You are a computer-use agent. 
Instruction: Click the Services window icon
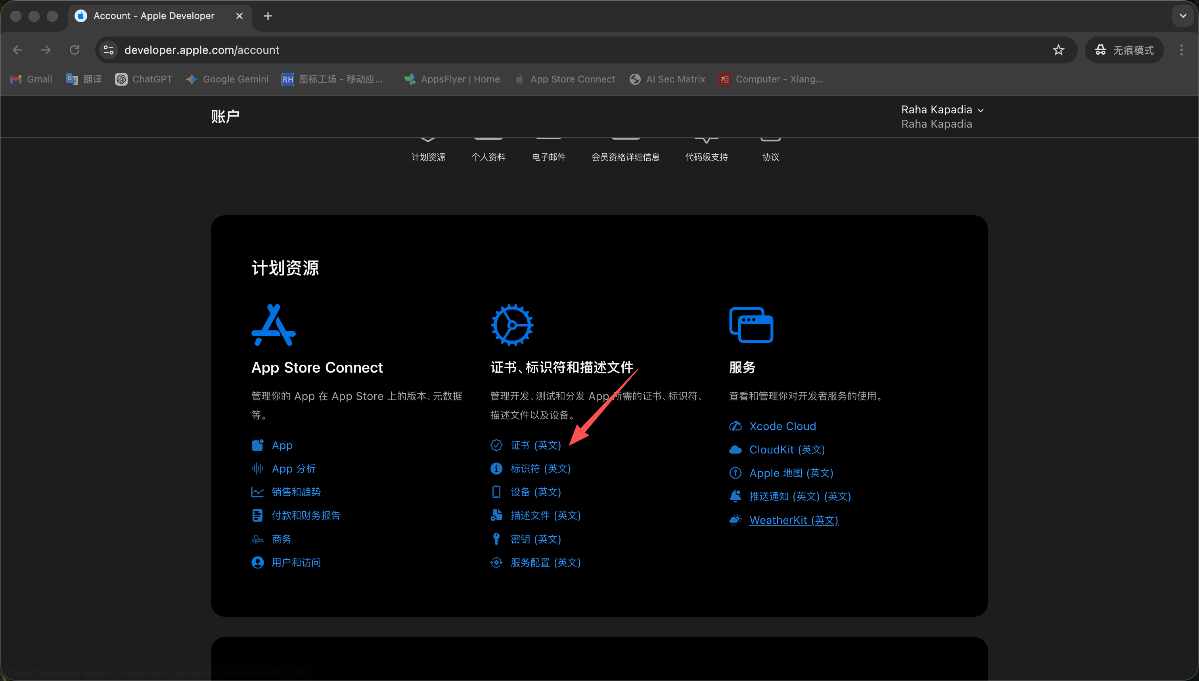(751, 325)
